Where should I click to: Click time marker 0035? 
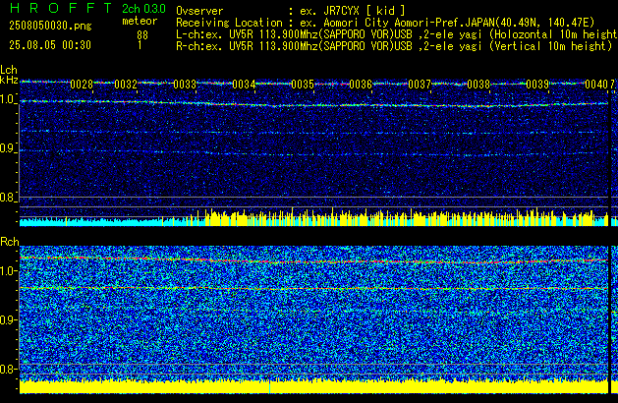[303, 85]
